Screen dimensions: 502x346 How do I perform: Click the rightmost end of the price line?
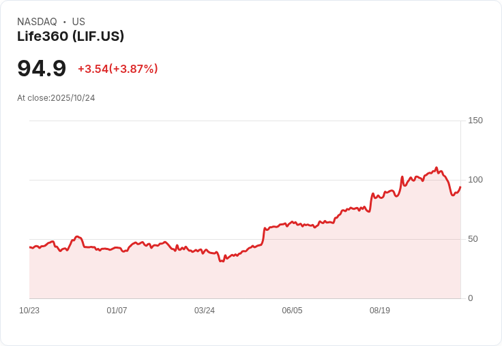[x=460, y=187]
